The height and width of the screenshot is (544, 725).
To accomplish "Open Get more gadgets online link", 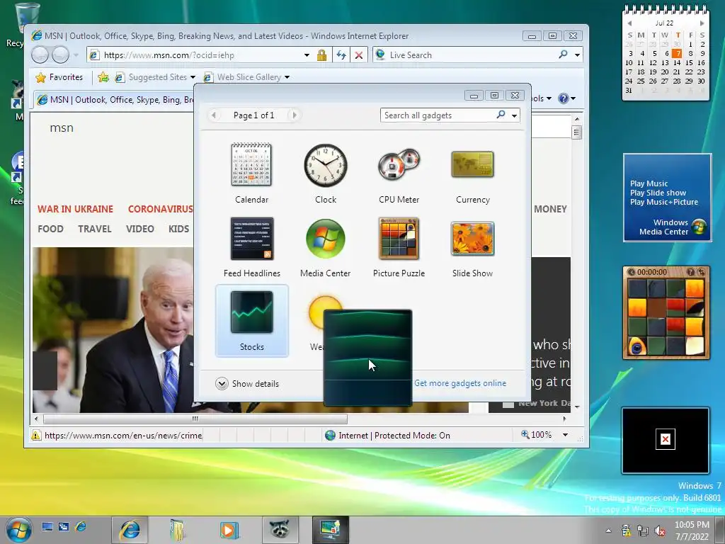I will click(x=460, y=383).
